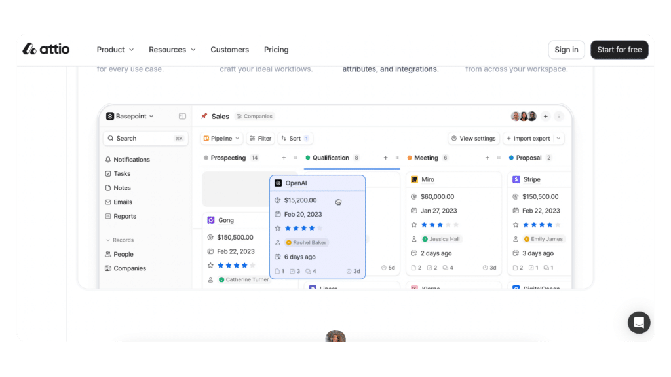Image resolution: width=671 pixels, height=377 pixels.
Task: Go to the Pricing page
Action: pyautogui.click(x=276, y=50)
